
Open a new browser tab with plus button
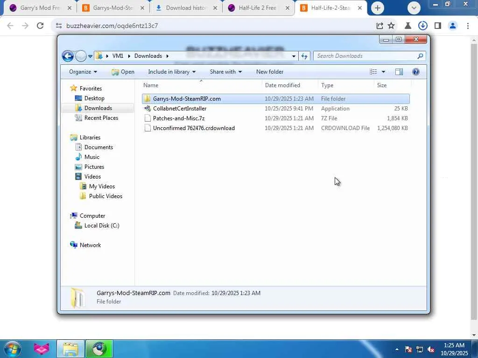[377, 8]
